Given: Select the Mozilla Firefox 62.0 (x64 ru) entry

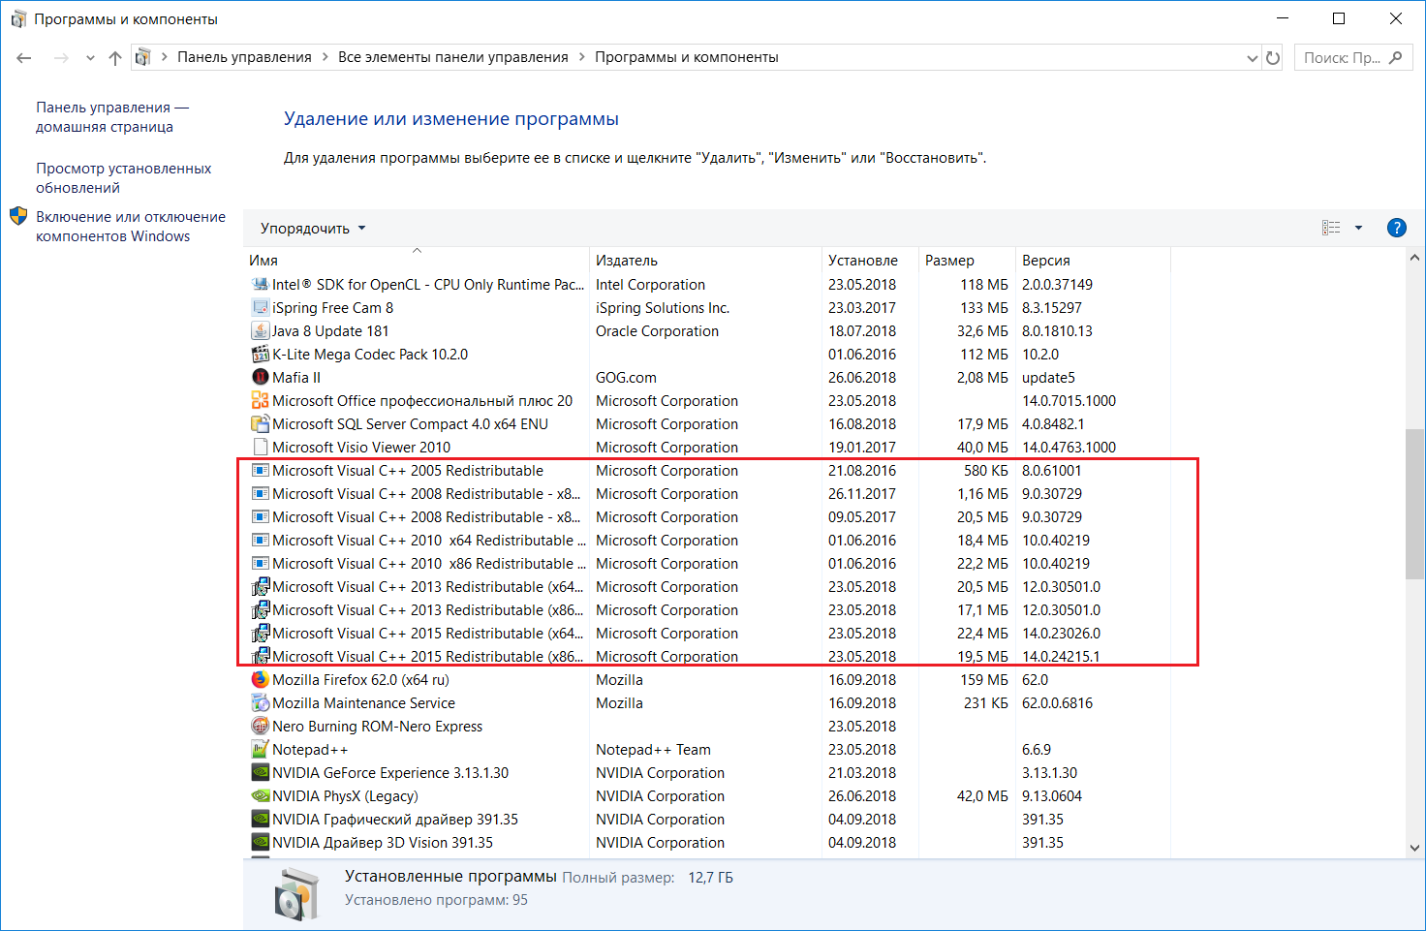Looking at the screenshot, I should coord(360,680).
